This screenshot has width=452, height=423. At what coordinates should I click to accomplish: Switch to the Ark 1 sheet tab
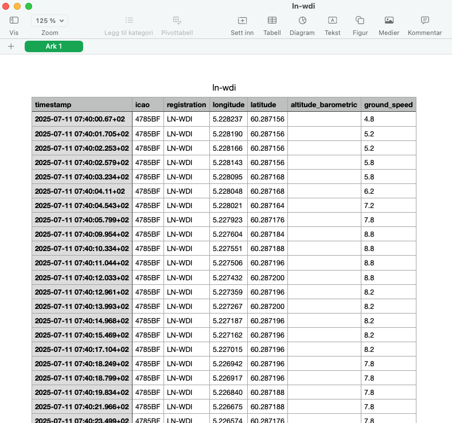[54, 46]
